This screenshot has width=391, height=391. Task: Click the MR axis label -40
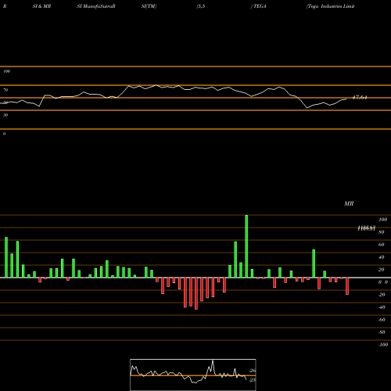(382, 307)
